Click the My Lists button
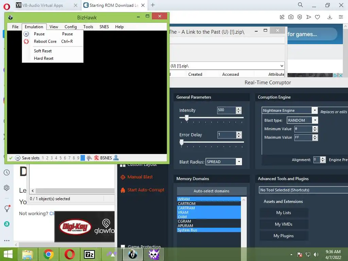348x261 pixels. 284,213
